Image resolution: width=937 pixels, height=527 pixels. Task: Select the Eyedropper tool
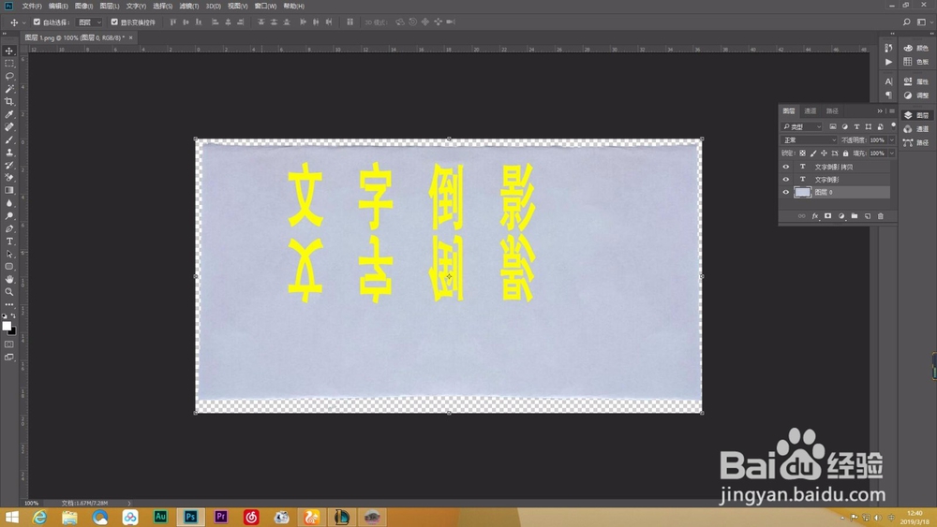[9, 114]
